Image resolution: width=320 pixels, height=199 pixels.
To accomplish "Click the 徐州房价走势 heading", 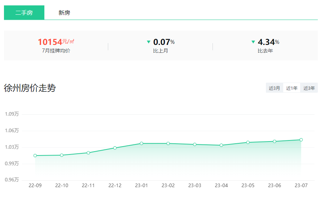I will point(30,88).
